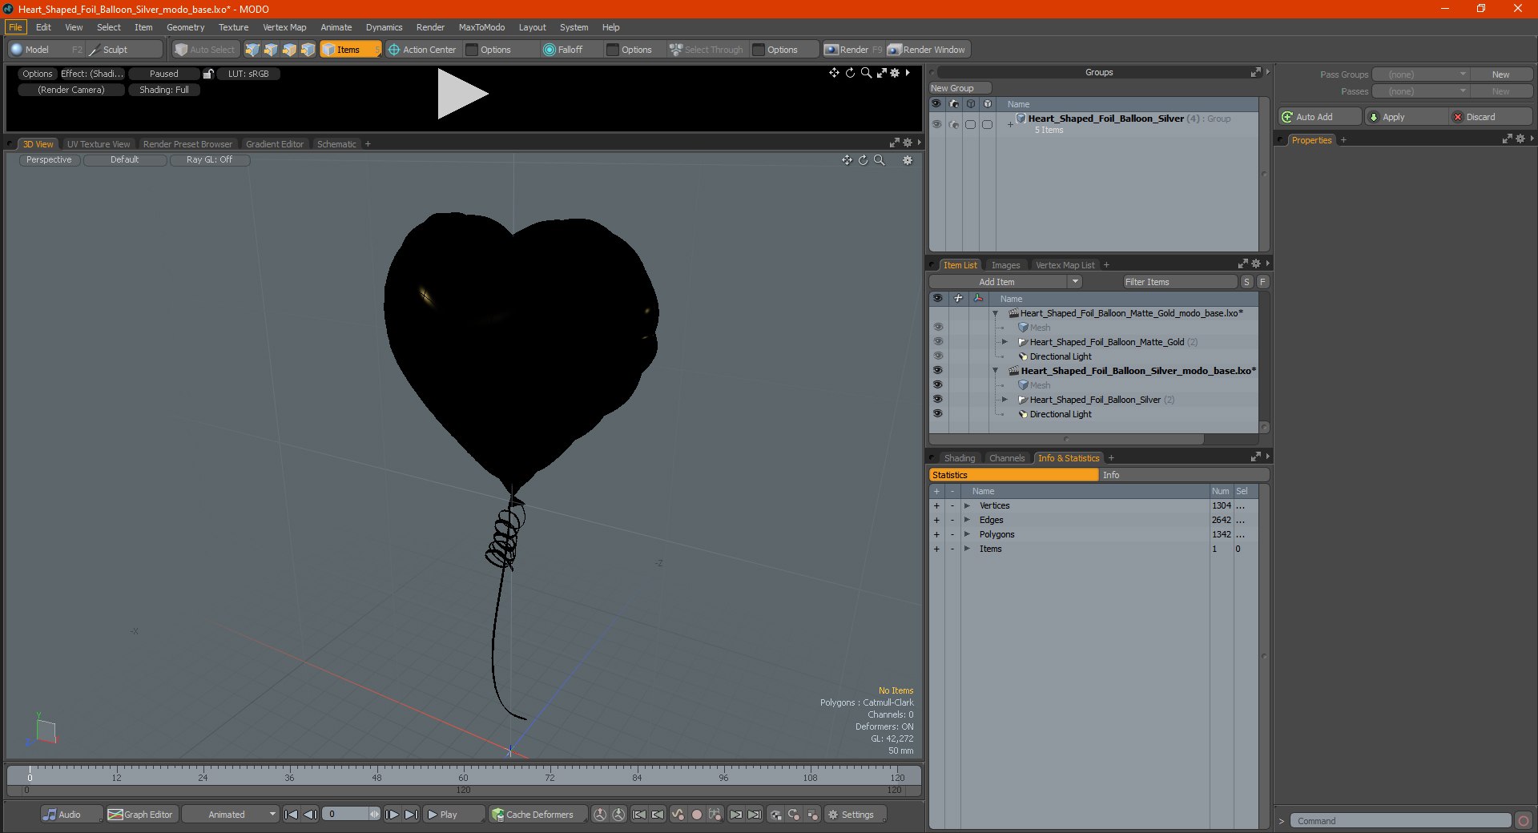Expand Polygons statistics row
Viewport: 1538px width, 833px height.
pyautogui.click(x=967, y=534)
